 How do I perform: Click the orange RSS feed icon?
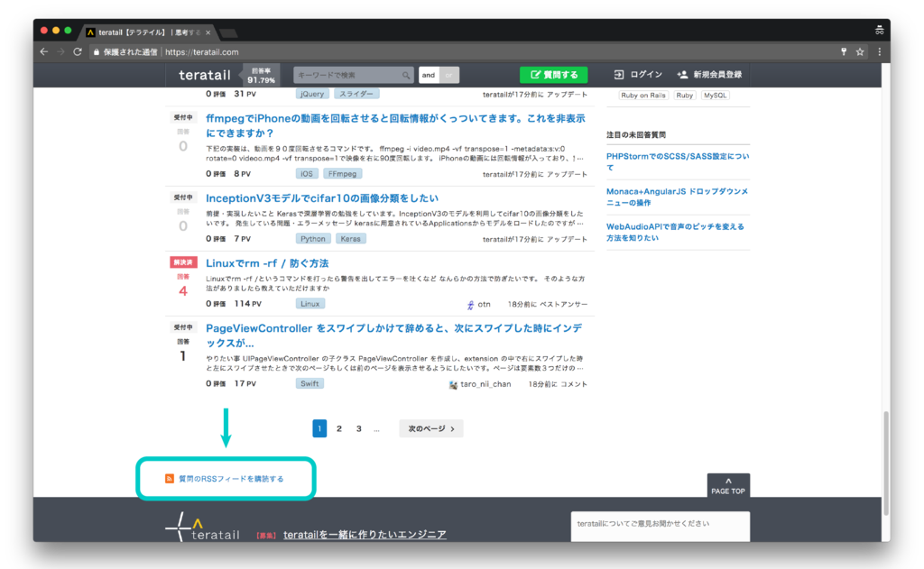coord(169,478)
